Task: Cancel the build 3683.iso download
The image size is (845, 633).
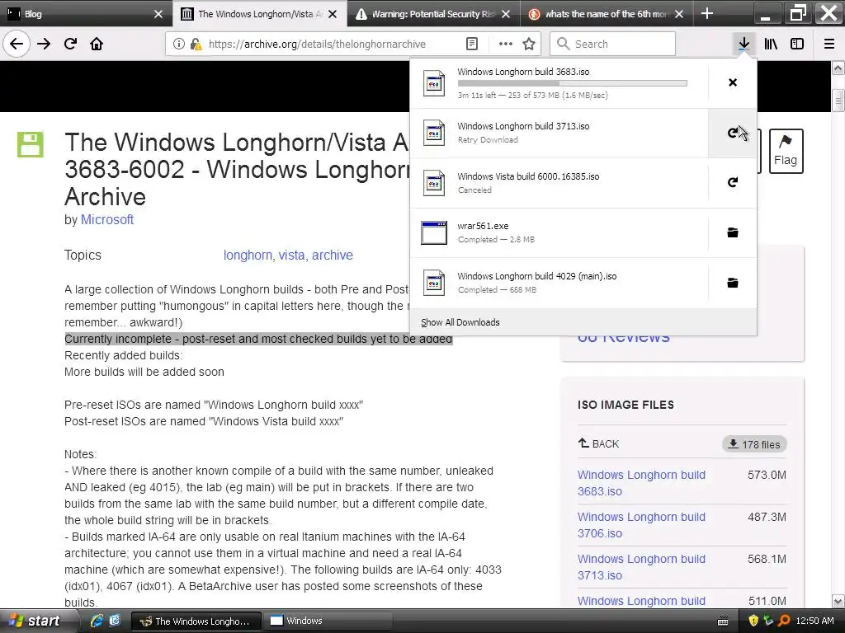Action: 733,82
